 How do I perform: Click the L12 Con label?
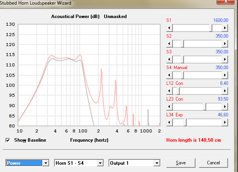175,83
